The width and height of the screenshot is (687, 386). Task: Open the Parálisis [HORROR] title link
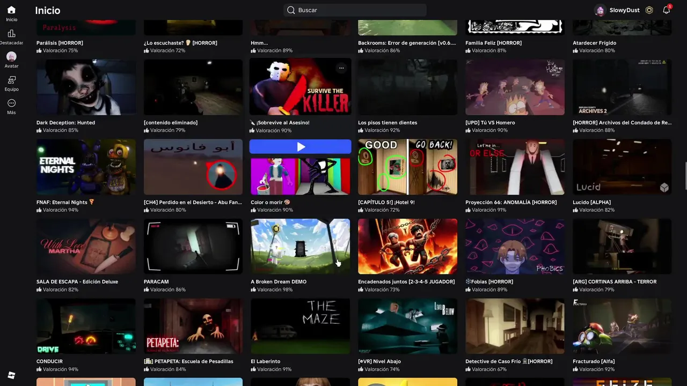click(60, 43)
